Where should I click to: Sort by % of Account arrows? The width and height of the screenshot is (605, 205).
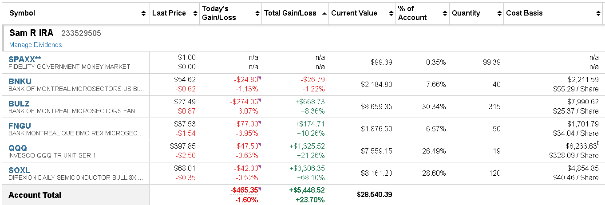(445, 13)
